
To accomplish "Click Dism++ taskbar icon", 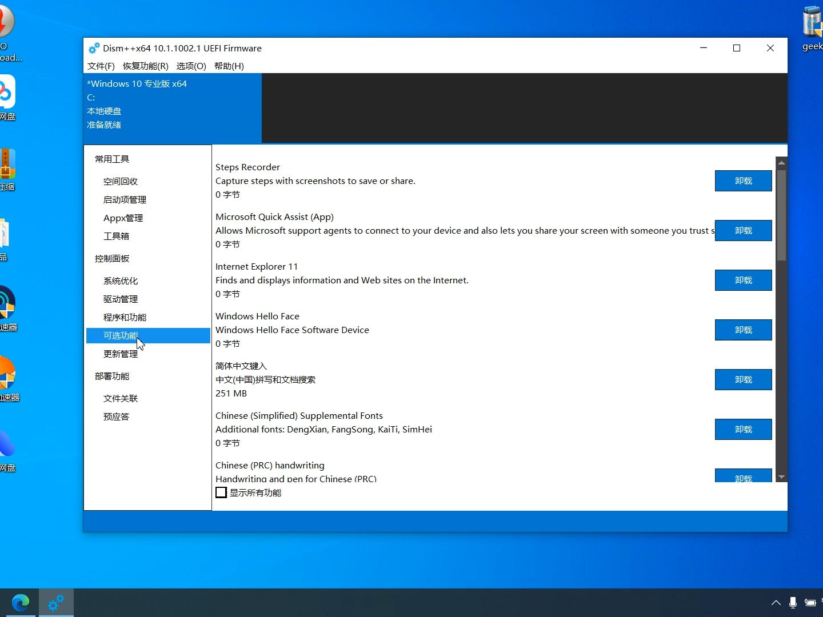I will [56, 603].
